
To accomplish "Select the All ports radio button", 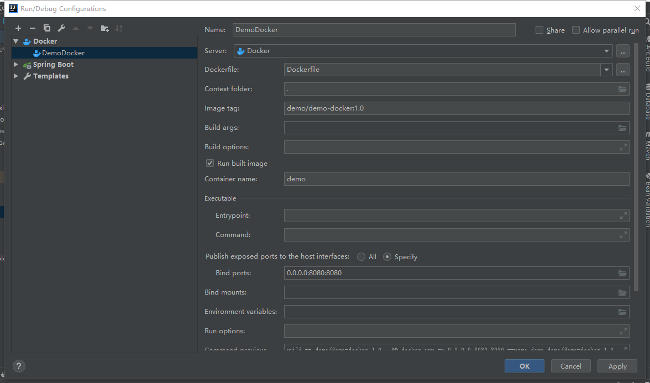I will coord(361,257).
